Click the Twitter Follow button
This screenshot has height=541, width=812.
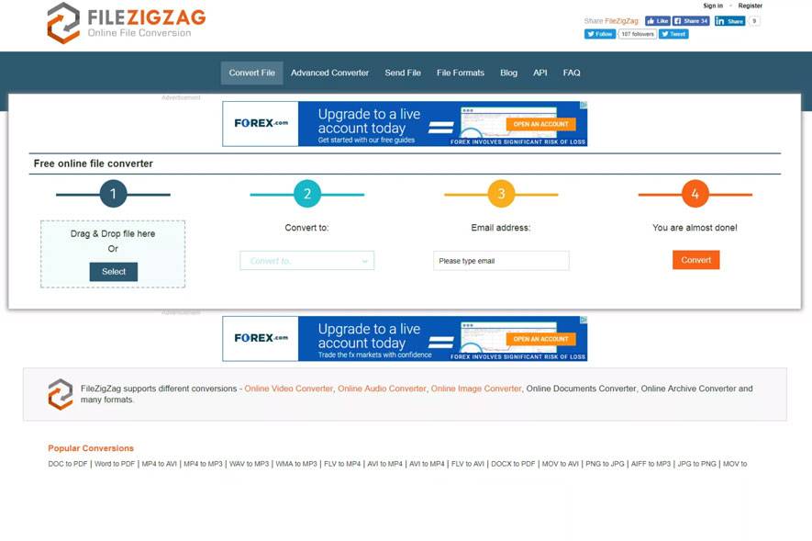[600, 34]
